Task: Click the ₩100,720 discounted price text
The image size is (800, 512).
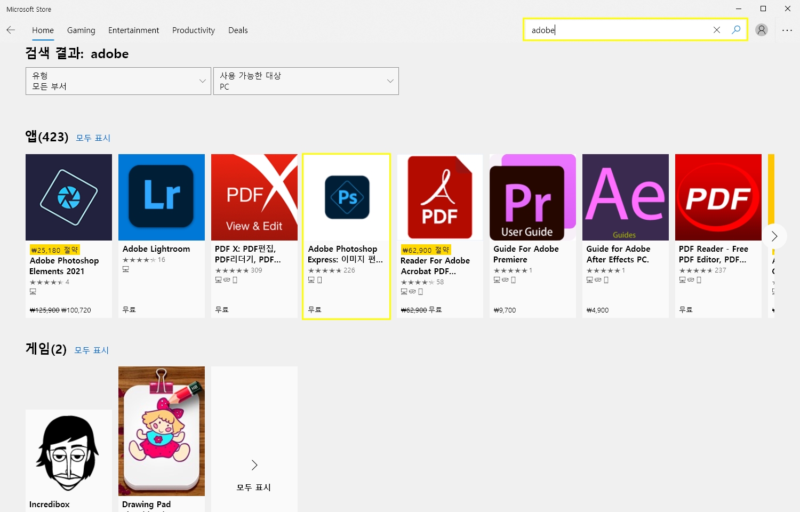Action: 76,310
